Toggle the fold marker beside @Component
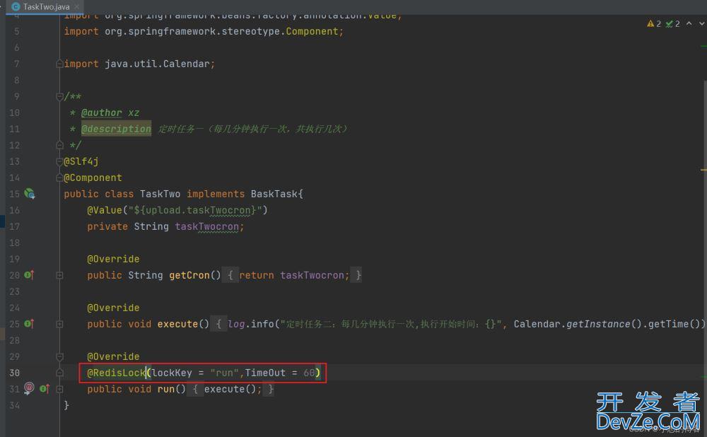This screenshot has width=707, height=437. [x=59, y=177]
